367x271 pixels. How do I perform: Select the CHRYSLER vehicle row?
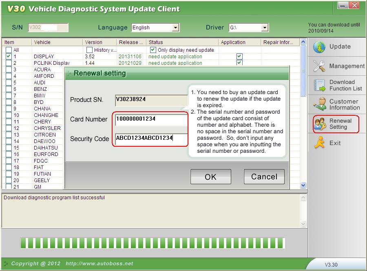point(47,128)
